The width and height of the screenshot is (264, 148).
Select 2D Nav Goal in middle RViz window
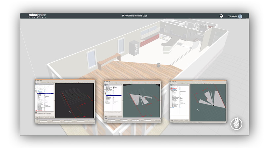click(141, 83)
